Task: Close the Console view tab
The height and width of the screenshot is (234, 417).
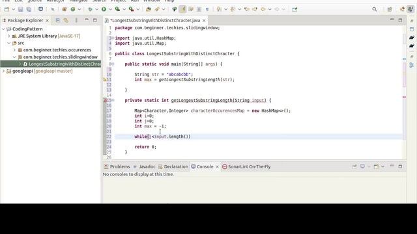Action: pyautogui.click(x=217, y=166)
